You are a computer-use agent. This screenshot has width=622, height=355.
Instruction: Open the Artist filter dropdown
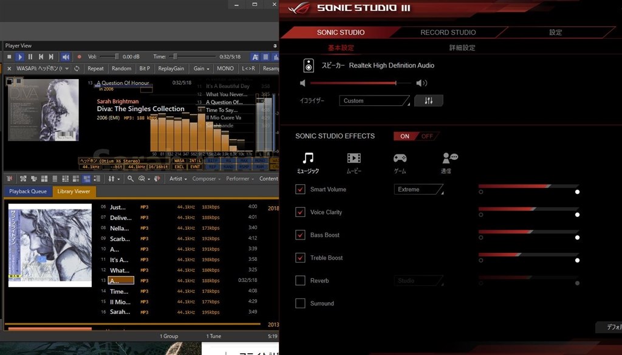click(178, 179)
